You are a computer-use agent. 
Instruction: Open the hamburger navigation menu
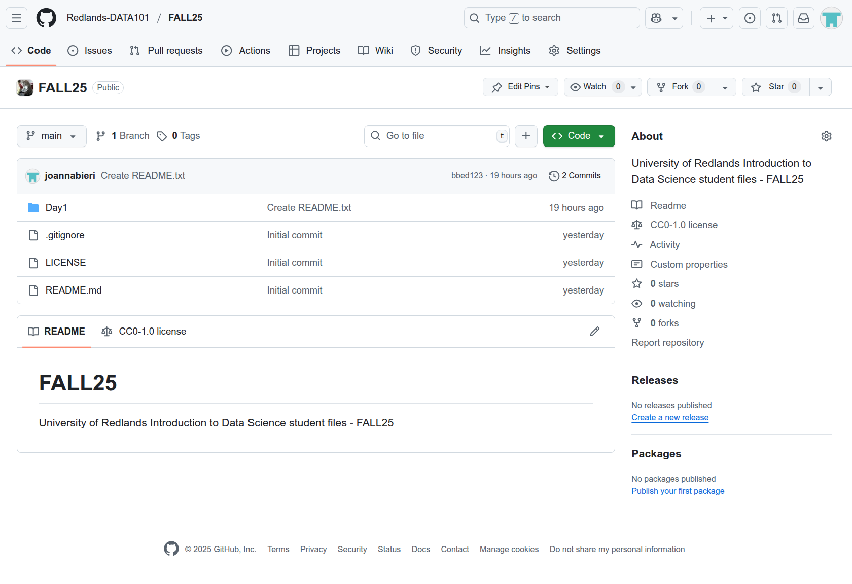pyautogui.click(x=16, y=18)
